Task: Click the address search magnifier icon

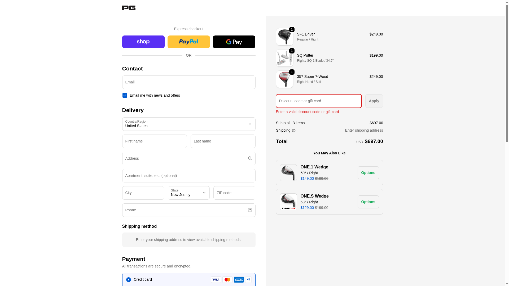Action: pyautogui.click(x=250, y=158)
